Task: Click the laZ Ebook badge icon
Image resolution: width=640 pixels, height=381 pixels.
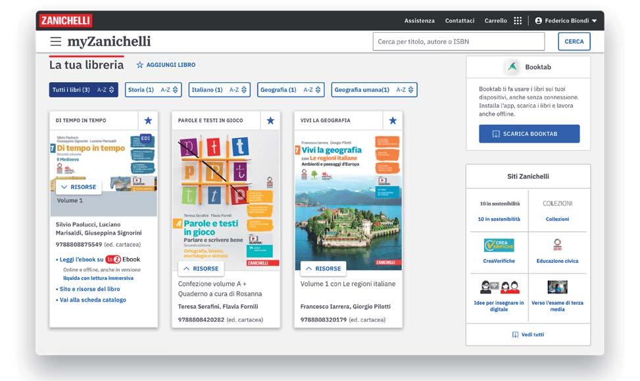Action: click(x=113, y=259)
